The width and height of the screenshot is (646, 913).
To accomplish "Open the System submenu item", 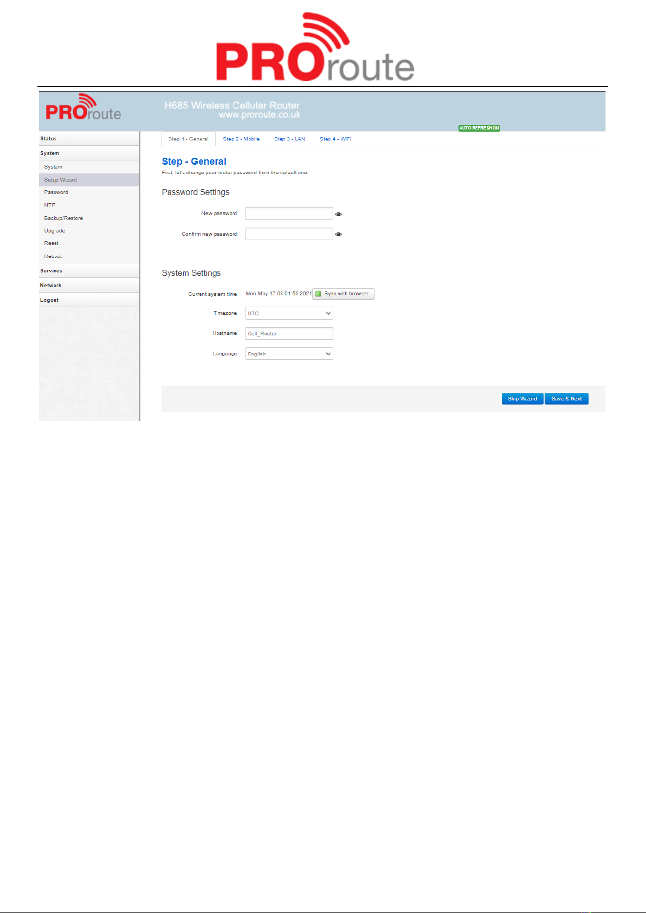I will [x=89, y=167].
